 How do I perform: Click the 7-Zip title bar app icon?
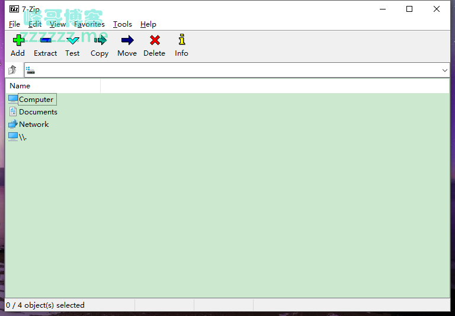tap(14, 9)
